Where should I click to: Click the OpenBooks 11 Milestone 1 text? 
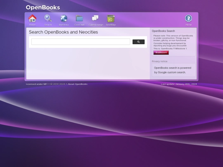point(170,49)
